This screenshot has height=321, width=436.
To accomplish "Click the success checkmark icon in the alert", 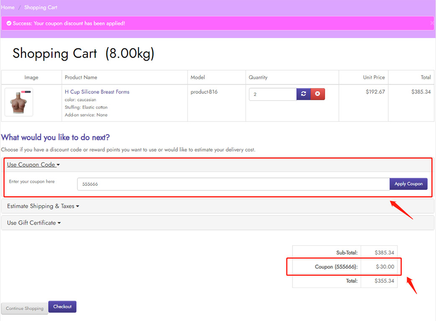I will [9, 23].
